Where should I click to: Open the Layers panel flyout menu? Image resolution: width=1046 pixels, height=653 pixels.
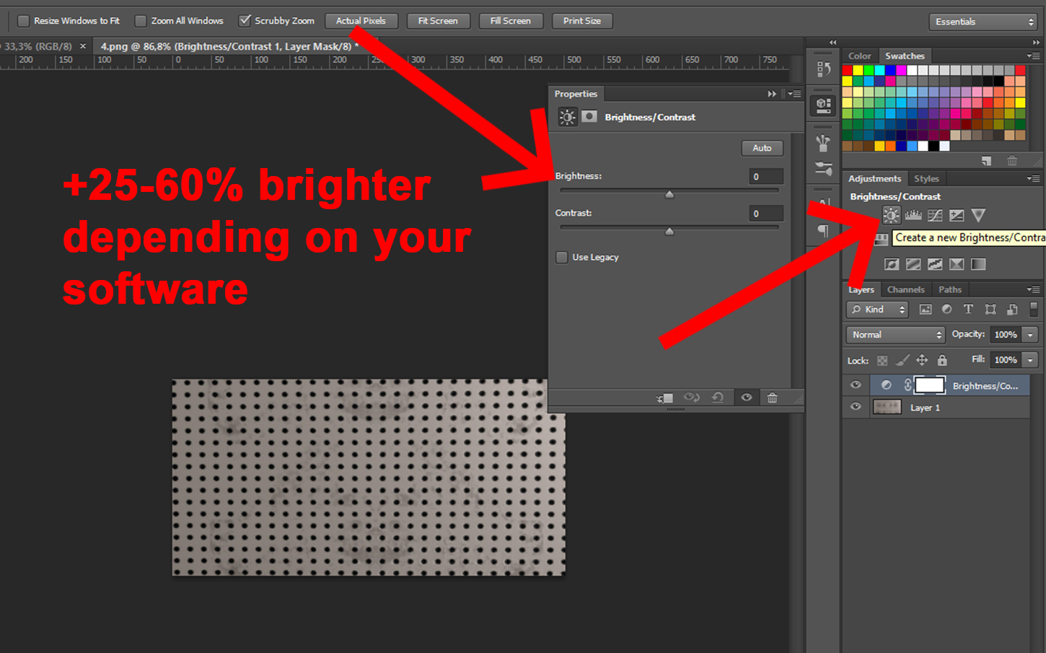[x=1034, y=289]
